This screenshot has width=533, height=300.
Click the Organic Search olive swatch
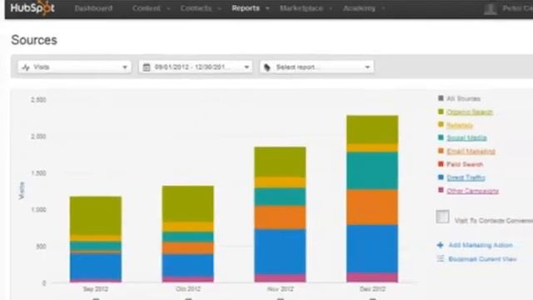tap(441, 112)
